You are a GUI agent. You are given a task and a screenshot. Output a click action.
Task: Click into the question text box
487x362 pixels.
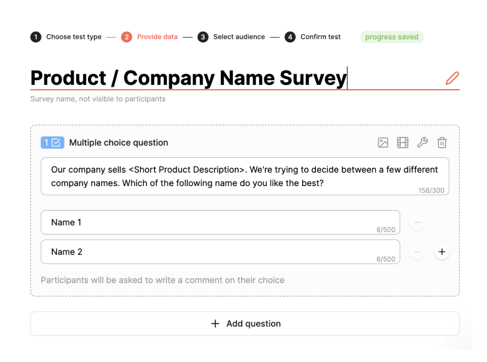[244, 176]
